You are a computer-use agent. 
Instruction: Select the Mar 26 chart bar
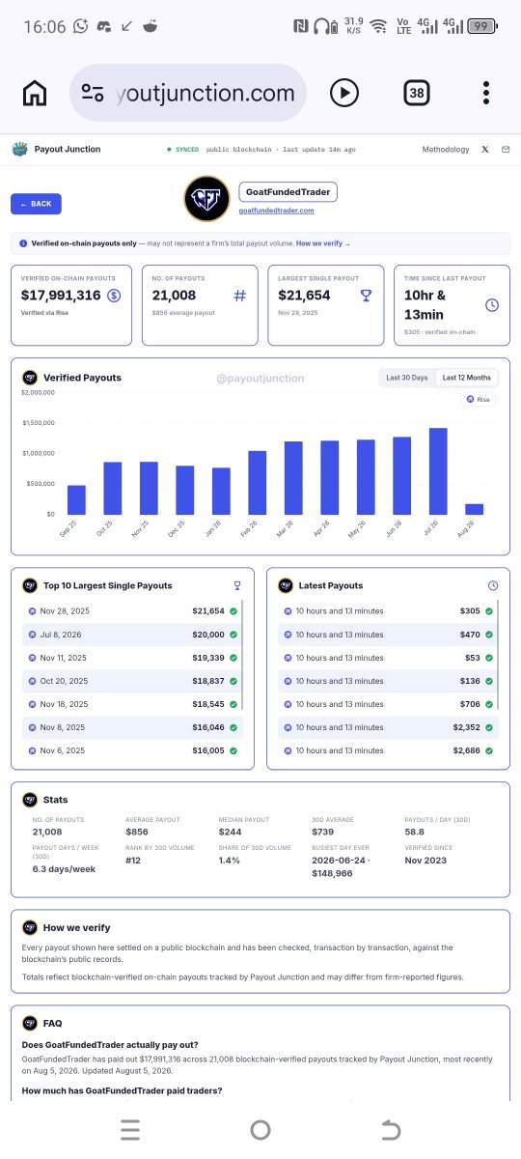(x=293, y=477)
